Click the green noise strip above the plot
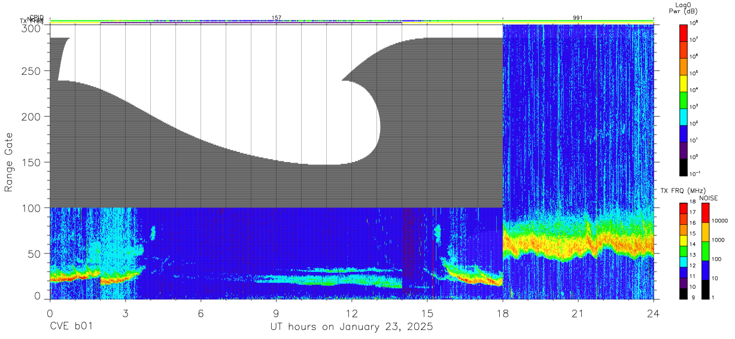Screen dimensions: 735x339 point(351,21)
